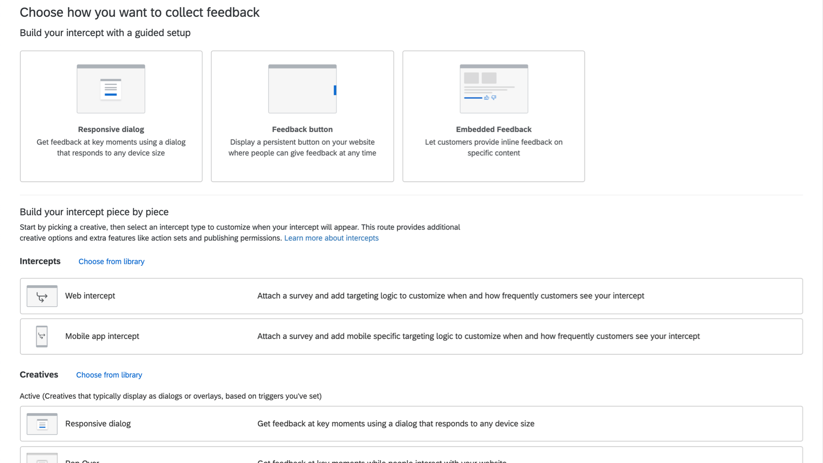823x463 pixels.
Task: Click the Responsive dialog card illustration
Action: tap(111, 89)
